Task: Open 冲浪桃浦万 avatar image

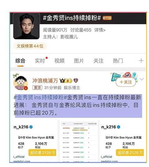Action: (21, 82)
